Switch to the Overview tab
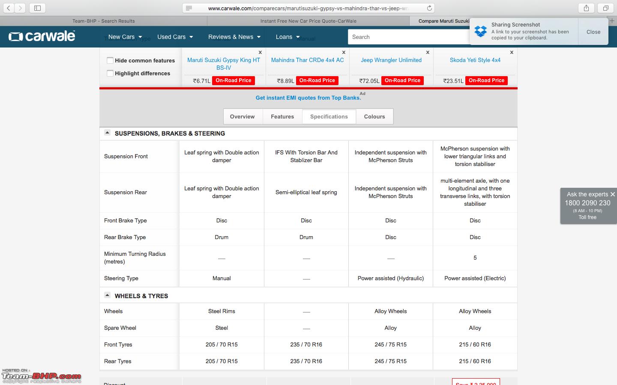The height and width of the screenshot is (385, 617). point(243,116)
